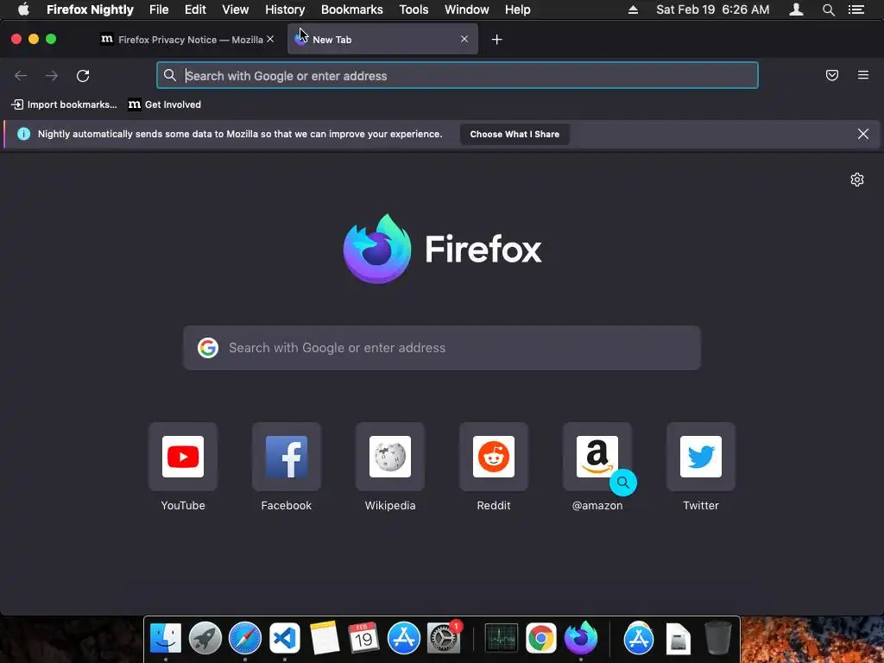Open the Firefox hamburger application menu

point(863,75)
